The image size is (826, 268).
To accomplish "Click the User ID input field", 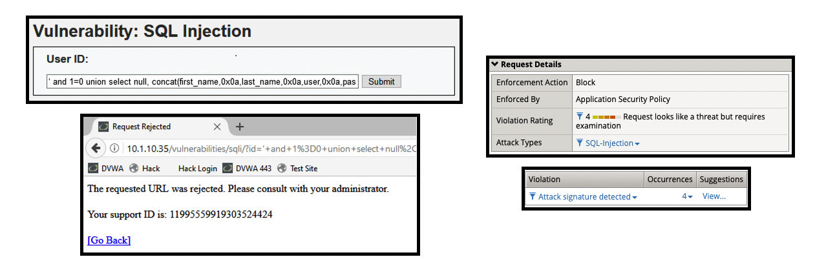I will pyautogui.click(x=202, y=82).
